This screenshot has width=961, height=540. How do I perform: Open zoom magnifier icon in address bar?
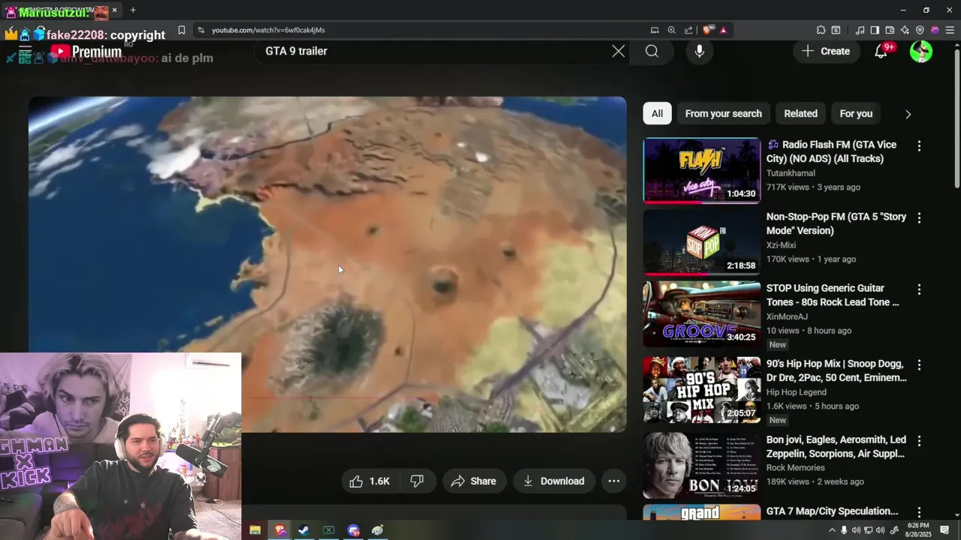coord(671,30)
